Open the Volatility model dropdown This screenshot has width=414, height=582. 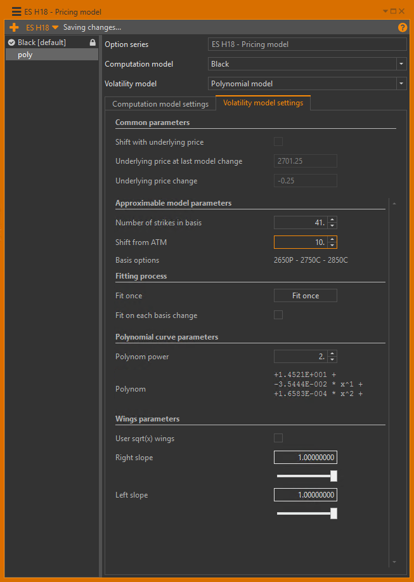point(401,84)
